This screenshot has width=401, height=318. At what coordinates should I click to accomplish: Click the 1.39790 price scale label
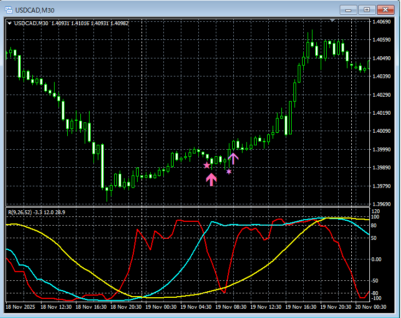point(381,186)
